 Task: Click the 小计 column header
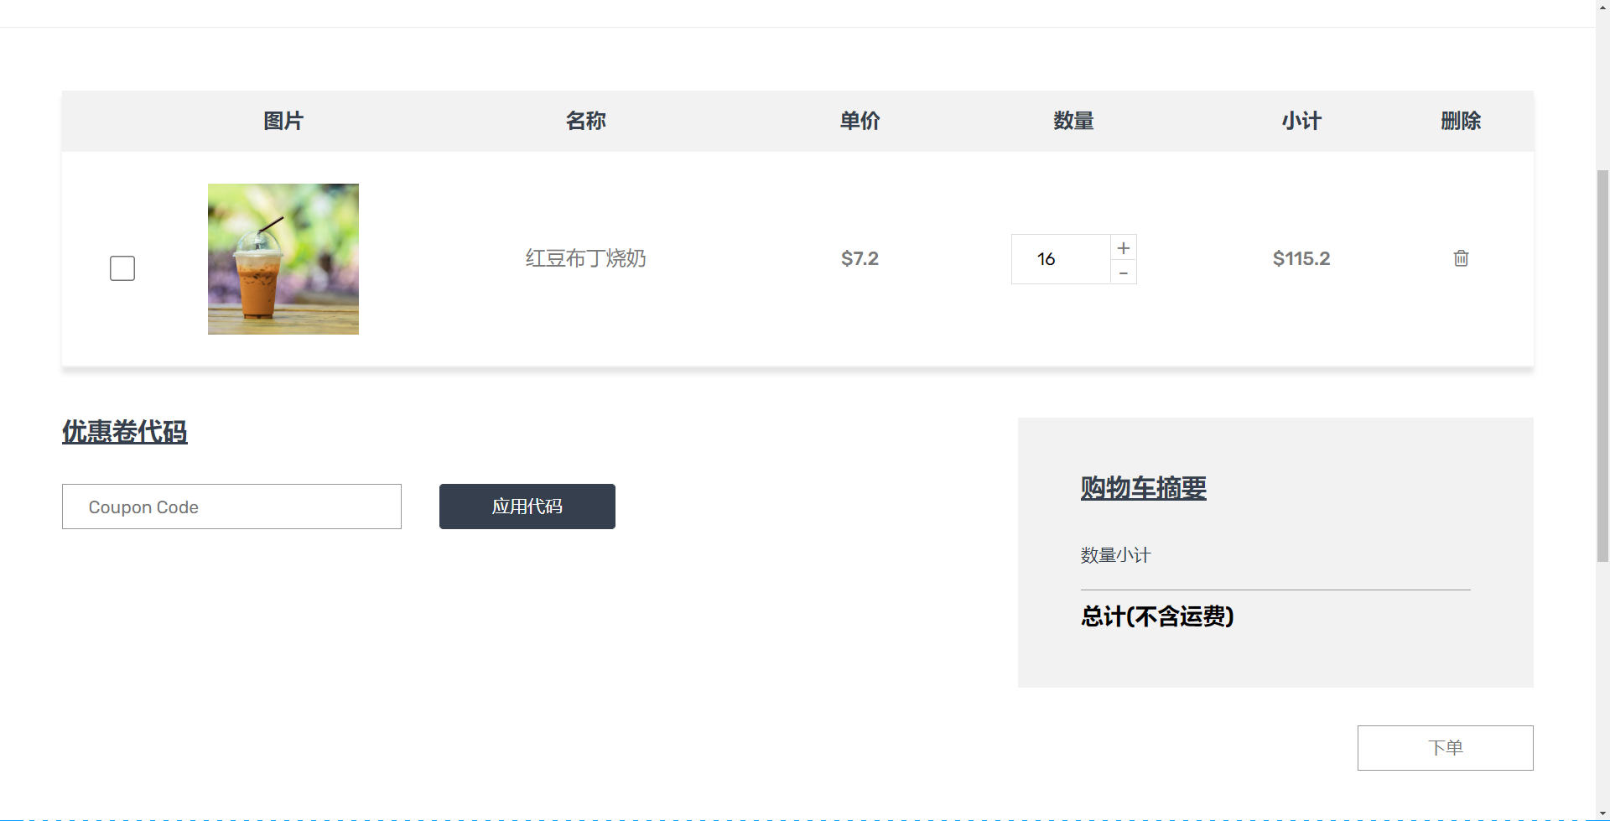(x=1301, y=121)
